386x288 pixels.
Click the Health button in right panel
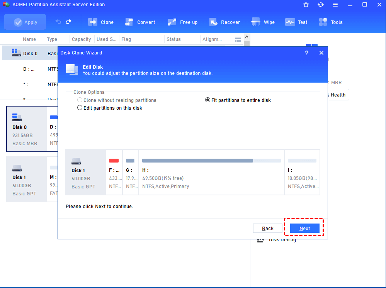(x=338, y=95)
